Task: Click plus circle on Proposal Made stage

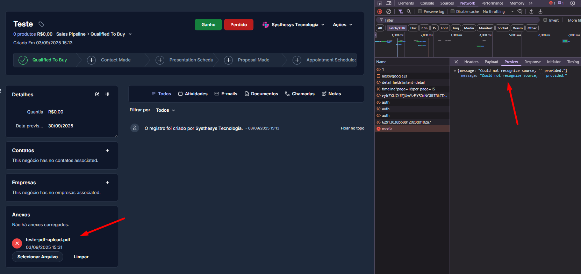Action: 229,60
